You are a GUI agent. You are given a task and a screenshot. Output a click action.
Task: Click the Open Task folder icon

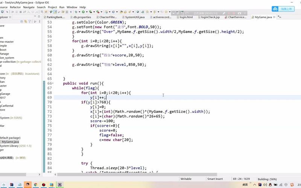click(125, 12)
